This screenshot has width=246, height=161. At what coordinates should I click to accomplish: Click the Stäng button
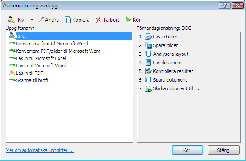224,150
